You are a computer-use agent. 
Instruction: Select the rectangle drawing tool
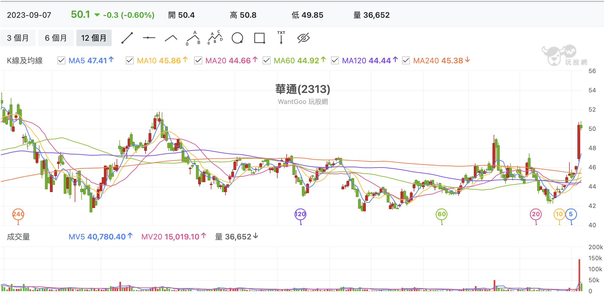coord(260,38)
